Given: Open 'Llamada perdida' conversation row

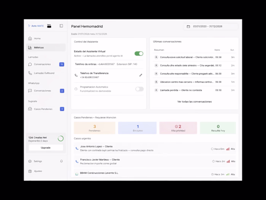Looking at the screenshot, I should (x=195, y=90).
